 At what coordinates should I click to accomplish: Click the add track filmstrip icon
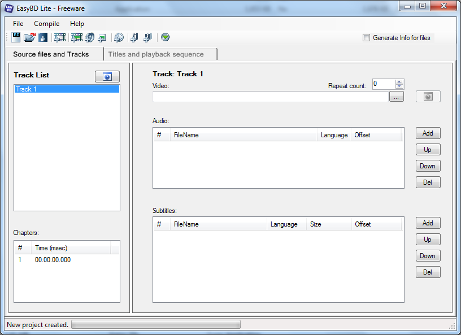[60, 37]
